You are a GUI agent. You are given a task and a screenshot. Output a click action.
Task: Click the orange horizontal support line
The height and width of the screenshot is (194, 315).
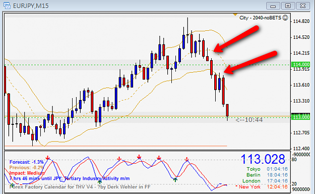pyautogui.click(x=116, y=146)
